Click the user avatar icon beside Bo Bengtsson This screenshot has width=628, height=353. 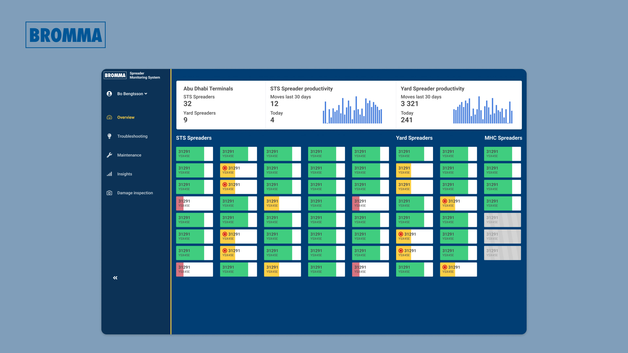(x=109, y=94)
